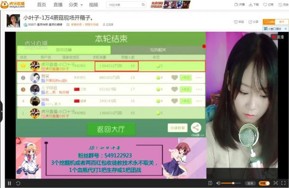The height and width of the screenshot is (188, 289).
Task: Toggle the 弹幕 danmaku switch
Action: point(264,183)
